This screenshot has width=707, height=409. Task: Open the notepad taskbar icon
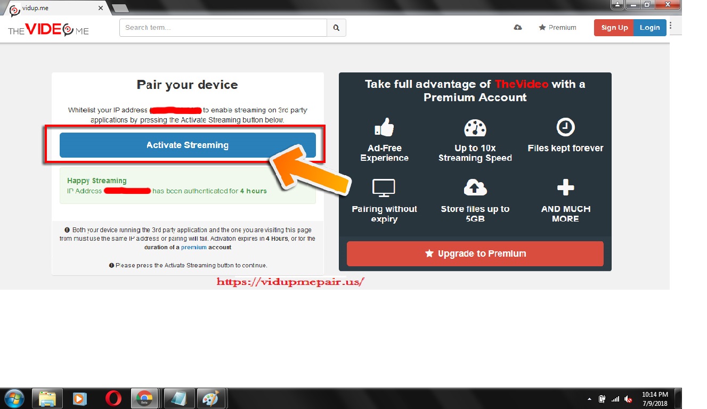[178, 398]
